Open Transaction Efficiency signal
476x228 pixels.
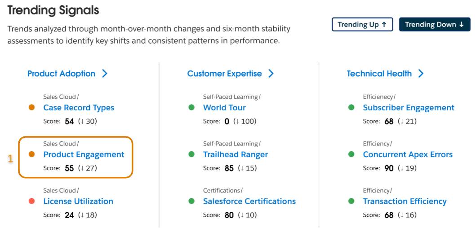coord(405,201)
